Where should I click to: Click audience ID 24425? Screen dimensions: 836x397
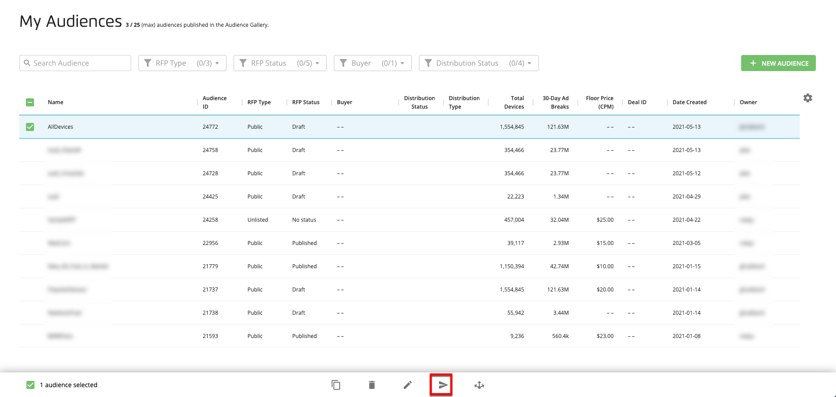210,197
